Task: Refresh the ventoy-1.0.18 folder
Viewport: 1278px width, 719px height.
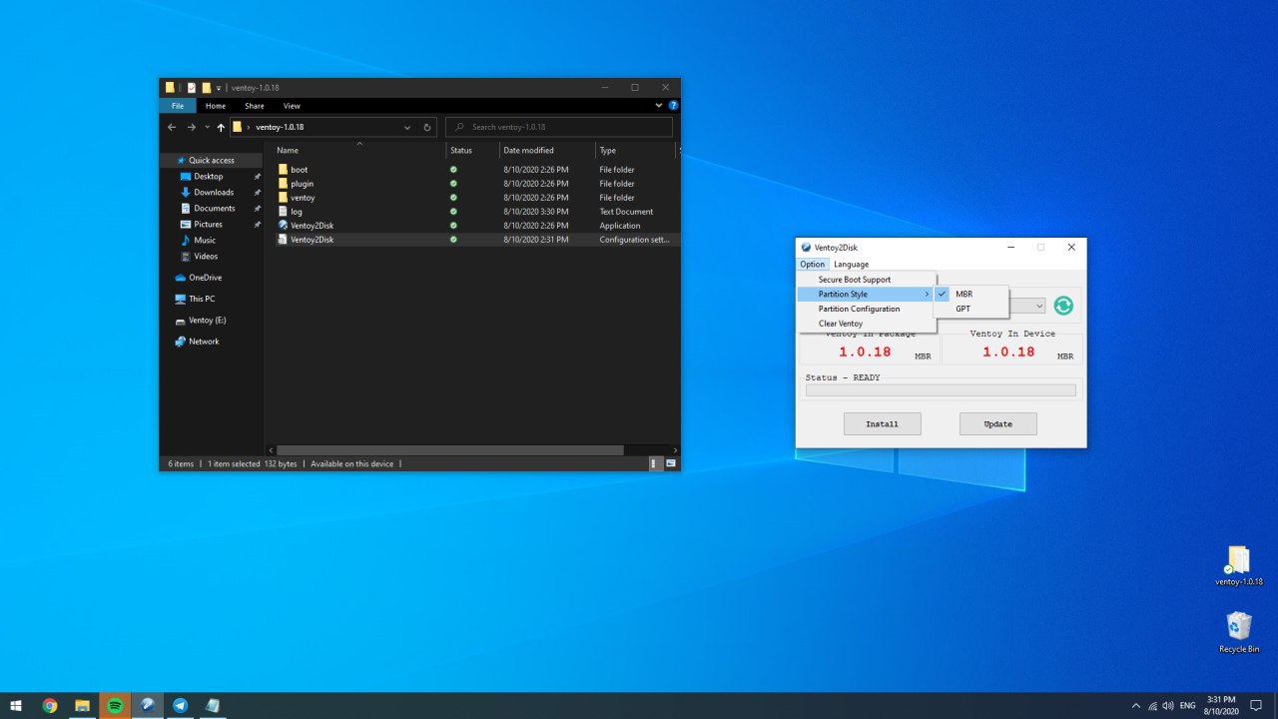Action: click(427, 128)
